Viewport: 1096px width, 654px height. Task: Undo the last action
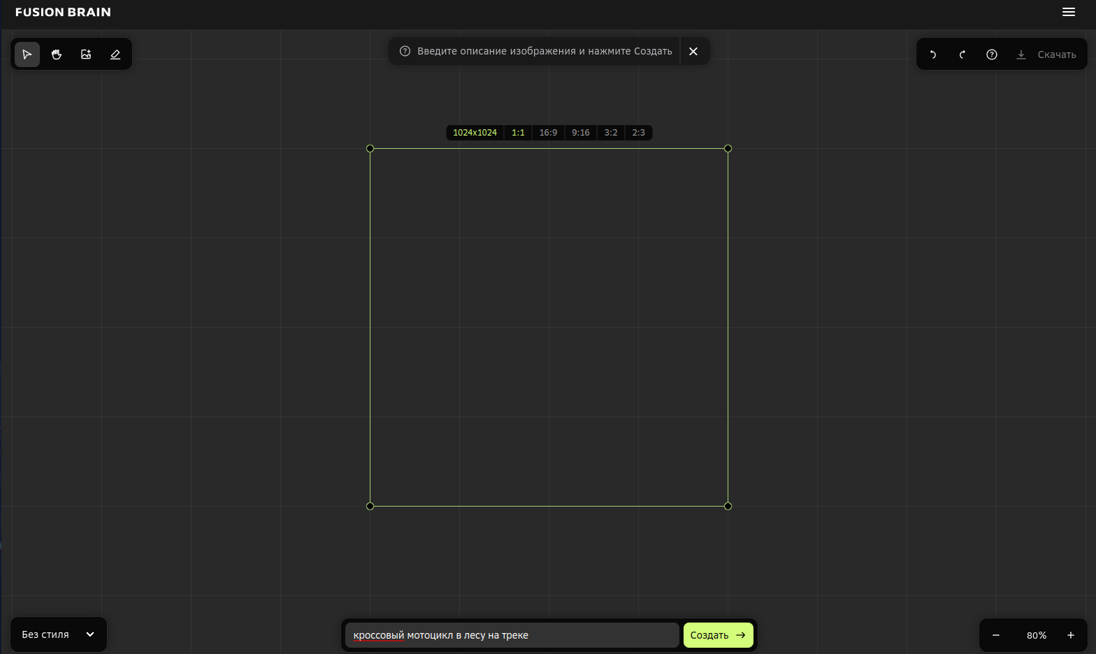tap(932, 54)
